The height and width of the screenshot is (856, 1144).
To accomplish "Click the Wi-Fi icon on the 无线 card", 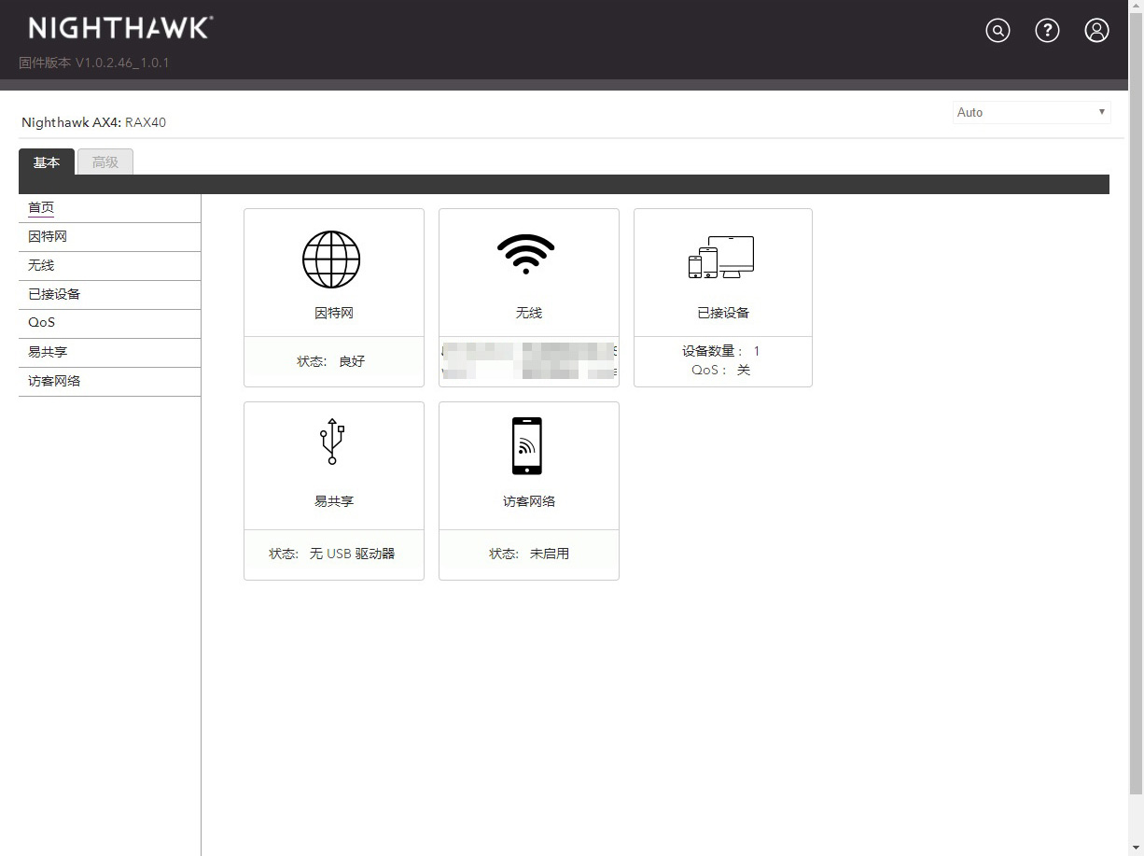I will 526,254.
